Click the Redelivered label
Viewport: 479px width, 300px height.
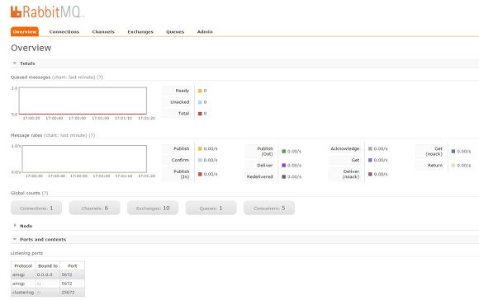point(259,176)
